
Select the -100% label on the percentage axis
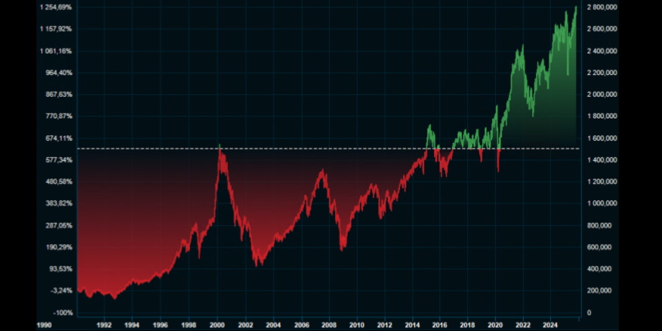63,312
